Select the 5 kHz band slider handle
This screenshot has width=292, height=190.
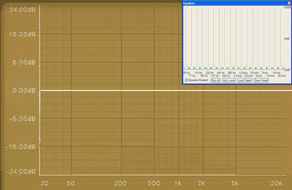coord(259,68)
